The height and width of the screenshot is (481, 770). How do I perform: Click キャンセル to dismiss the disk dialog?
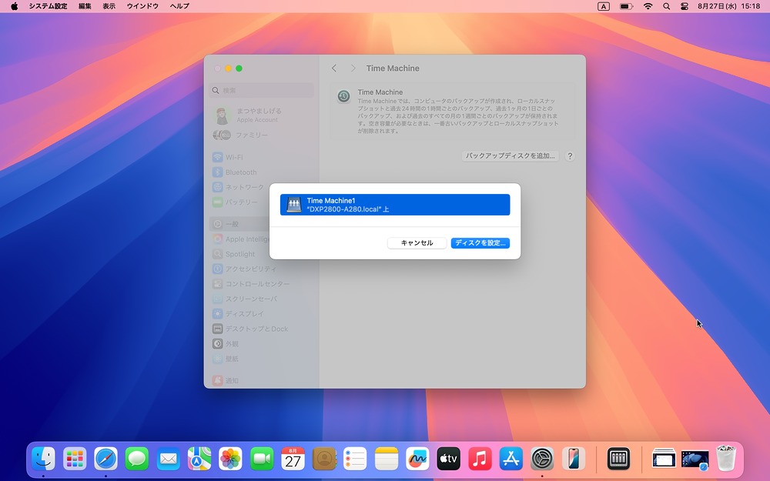417,242
